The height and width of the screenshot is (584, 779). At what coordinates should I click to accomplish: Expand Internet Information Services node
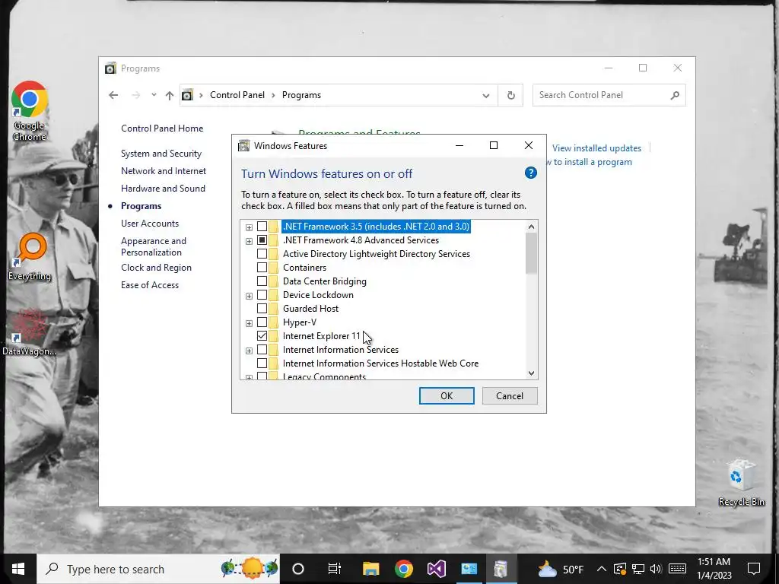point(249,351)
